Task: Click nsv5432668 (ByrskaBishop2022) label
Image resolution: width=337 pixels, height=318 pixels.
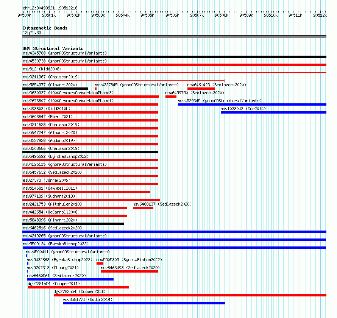Action: tap(59, 260)
